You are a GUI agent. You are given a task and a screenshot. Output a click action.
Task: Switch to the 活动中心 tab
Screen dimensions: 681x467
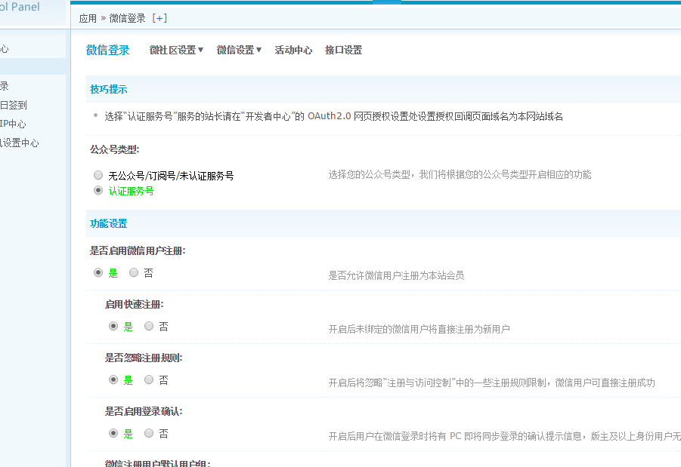pyautogui.click(x=293, y=51)
